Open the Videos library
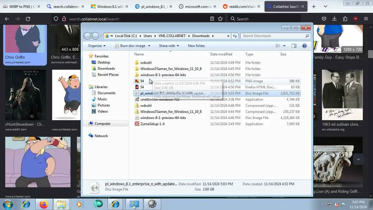 click(x=103, y=111)
